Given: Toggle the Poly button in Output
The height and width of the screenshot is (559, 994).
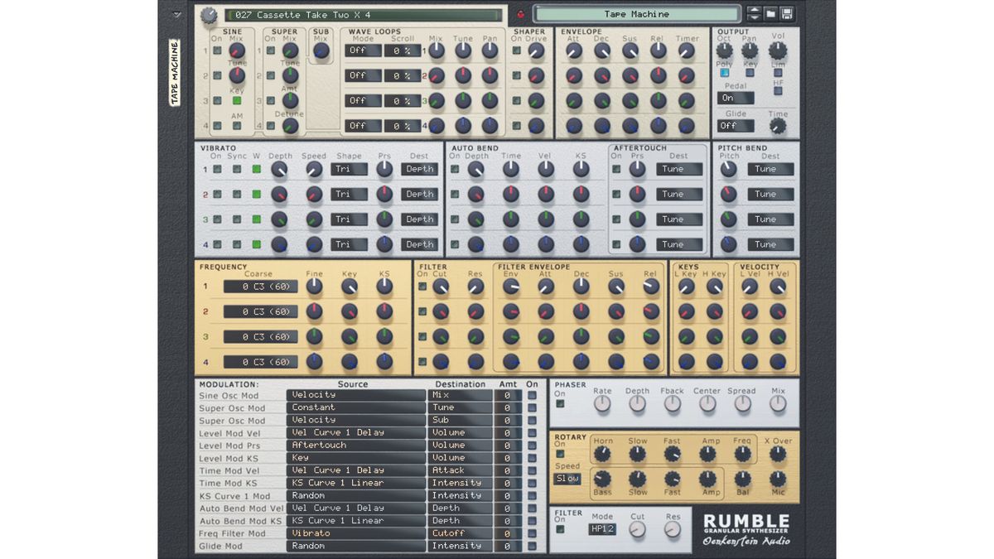Looking at the screenshot, I should 724,72.
